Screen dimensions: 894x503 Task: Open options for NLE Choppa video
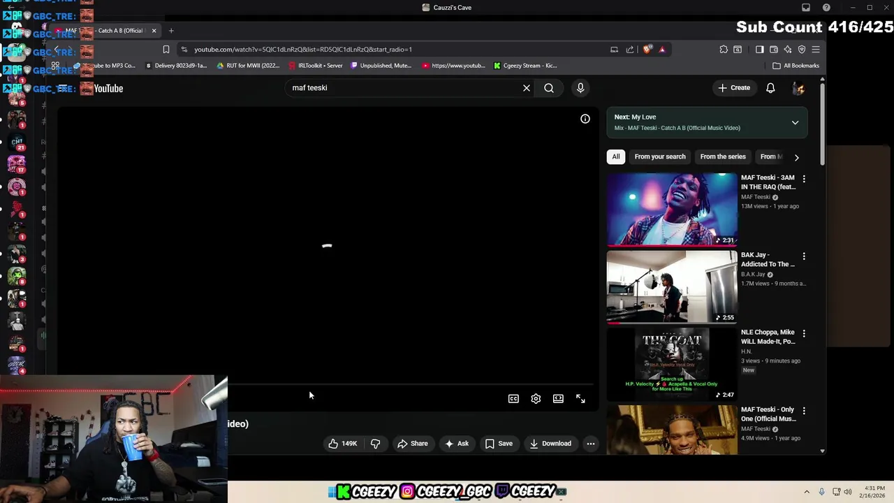coord(804,334)
